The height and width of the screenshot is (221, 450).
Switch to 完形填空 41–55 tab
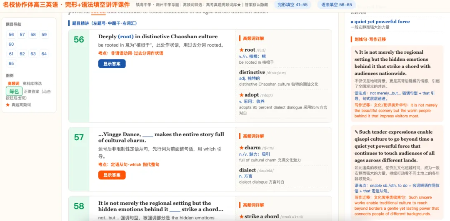pos(292,5)
